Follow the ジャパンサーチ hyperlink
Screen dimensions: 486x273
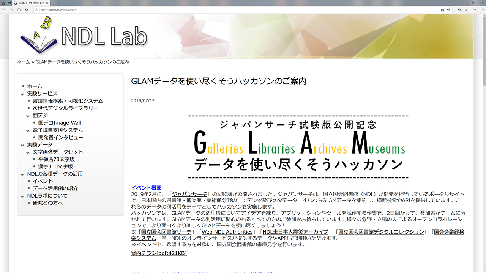point(189,194)
